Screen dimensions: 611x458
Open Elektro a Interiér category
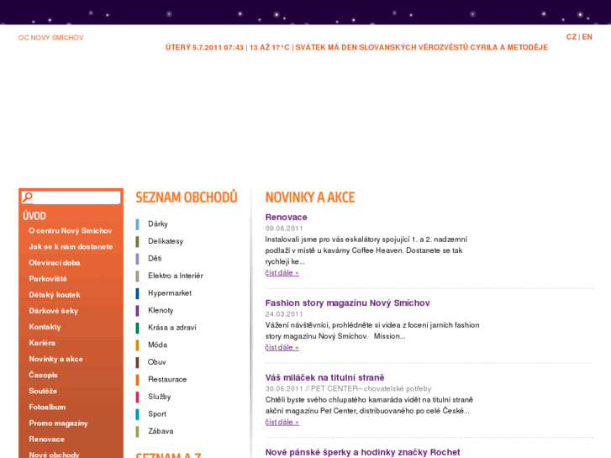(x=176, y=276)
